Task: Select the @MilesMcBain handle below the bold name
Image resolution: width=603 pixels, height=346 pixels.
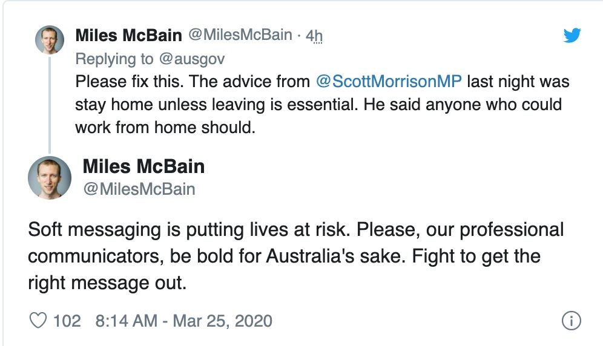Action: (x=139, y=189)
